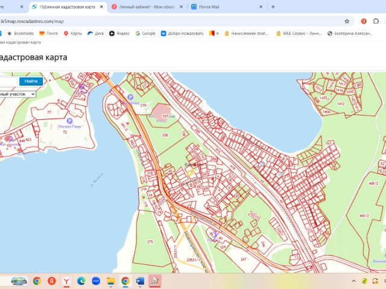Open Microsoft Edge from the taskbar
The width and height of the screenshot is (386, 289).
pos(81,281)
